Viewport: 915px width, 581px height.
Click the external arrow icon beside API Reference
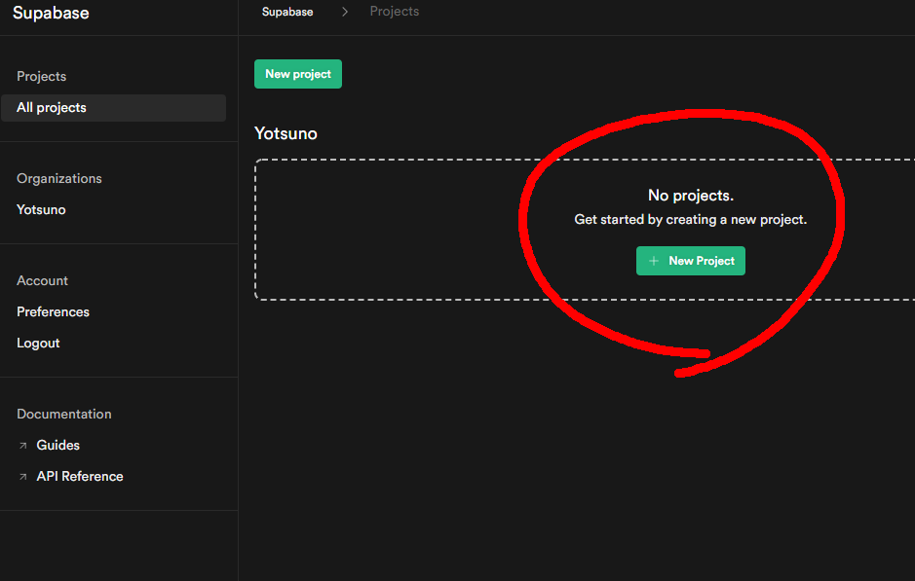[x=23, y=477]
